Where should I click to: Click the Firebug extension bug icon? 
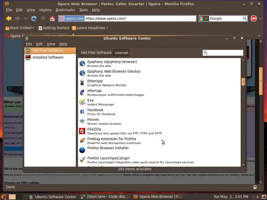pyautogui.click(x=82, y=141)
